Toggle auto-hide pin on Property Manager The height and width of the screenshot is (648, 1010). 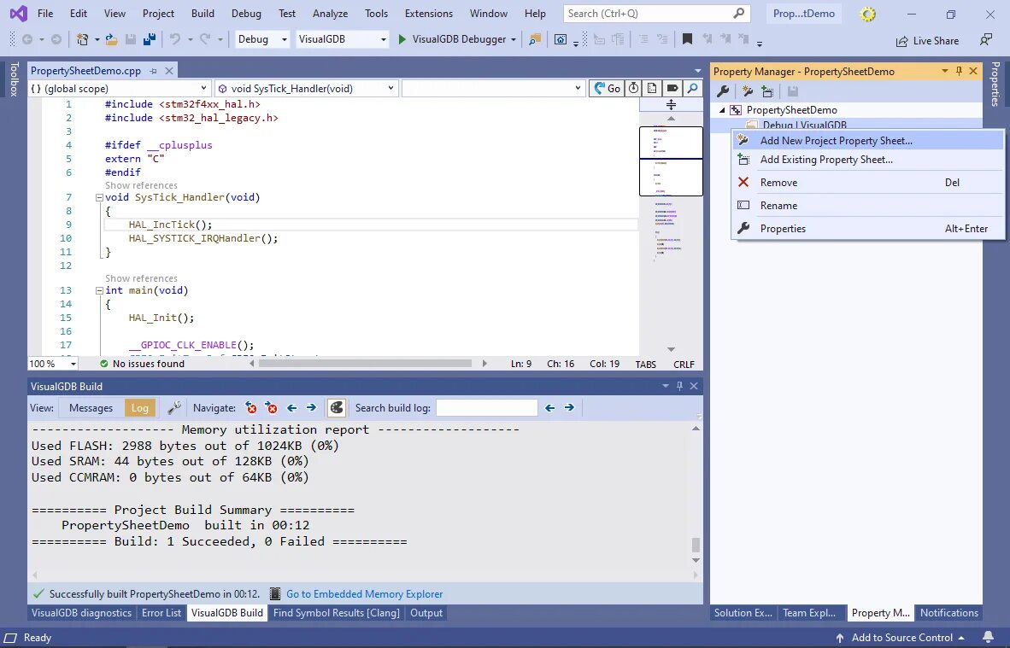[959, 71]
